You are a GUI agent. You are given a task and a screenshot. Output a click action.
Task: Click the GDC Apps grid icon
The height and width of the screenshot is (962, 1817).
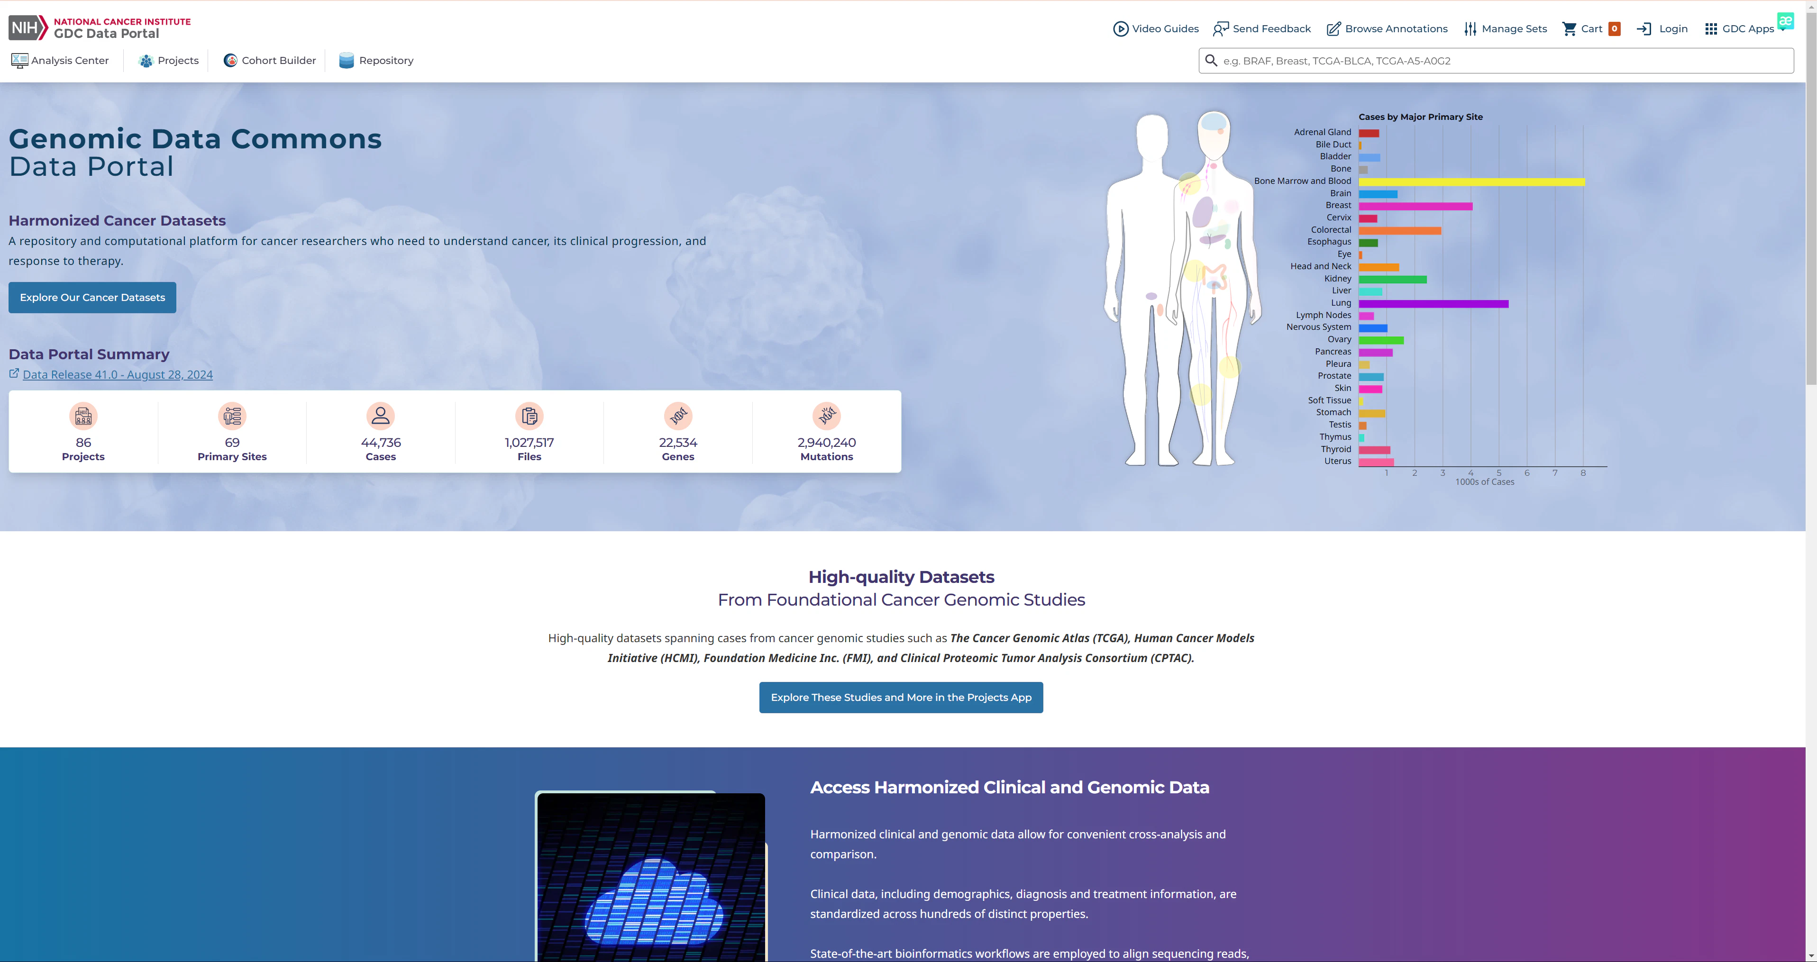(1711, 29)
